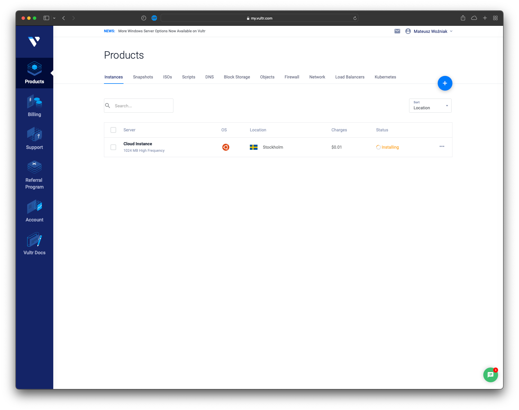The width and height of the screenshot is (519, 410).
Task: Switch to the Kubernetes tab
Action: coord(385,77)
